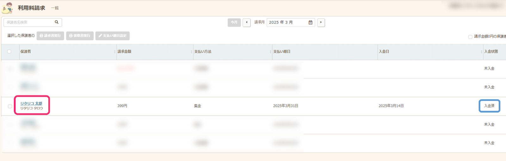Open the リタリコ 太郎 guardian link

(31, 103)
